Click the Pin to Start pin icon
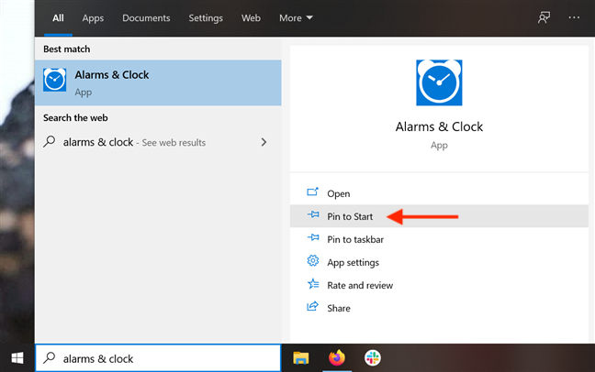 (313, 214)
